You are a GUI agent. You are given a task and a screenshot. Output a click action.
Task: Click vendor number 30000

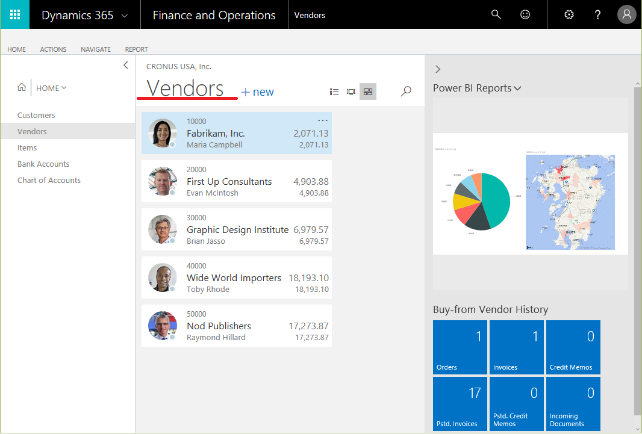[196, 218]
